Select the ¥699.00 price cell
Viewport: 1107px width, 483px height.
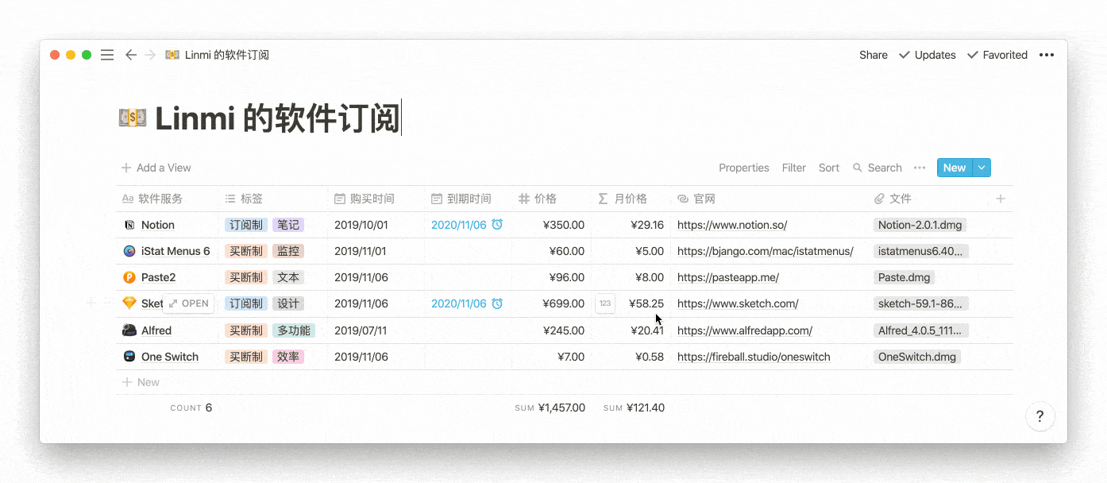coord(551,303)
